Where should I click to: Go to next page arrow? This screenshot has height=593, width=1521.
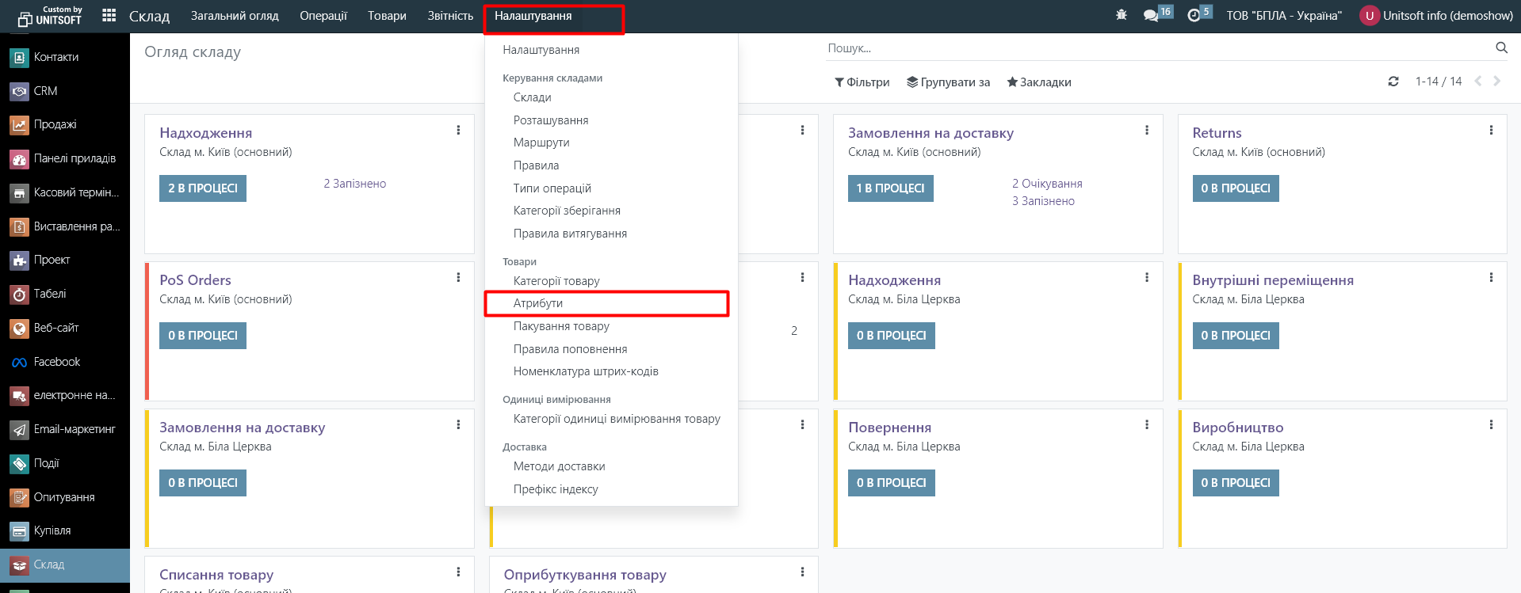pos(1496,81)
